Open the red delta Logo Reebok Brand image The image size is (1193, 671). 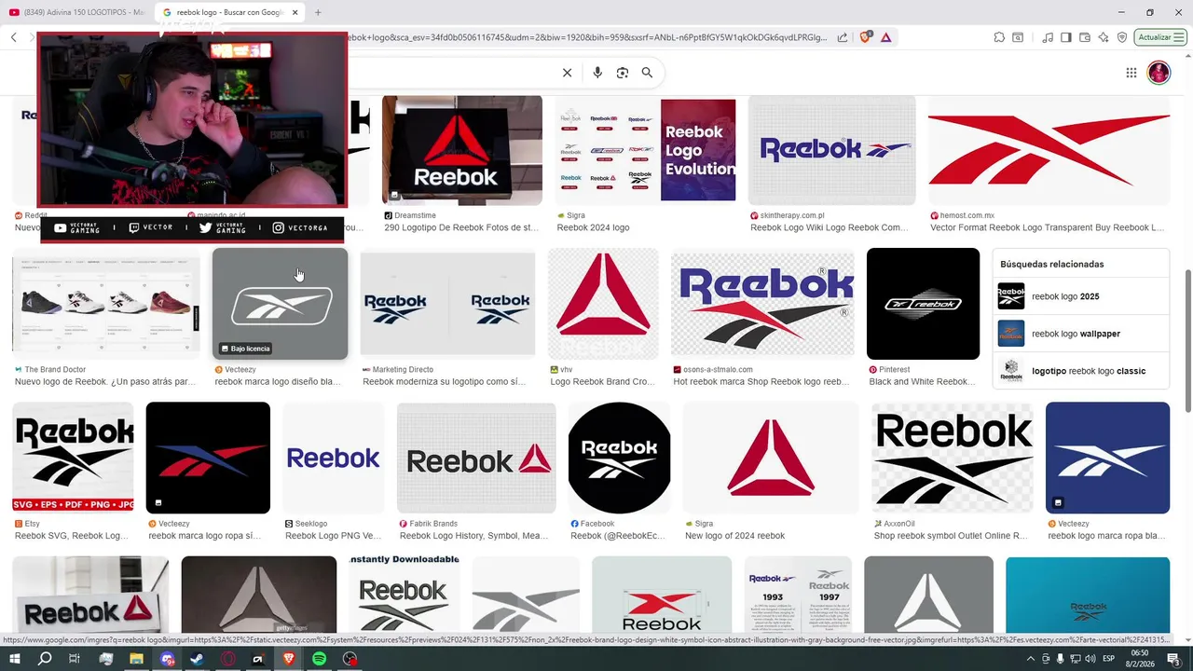pyautogui.click(x=603, y=304)
